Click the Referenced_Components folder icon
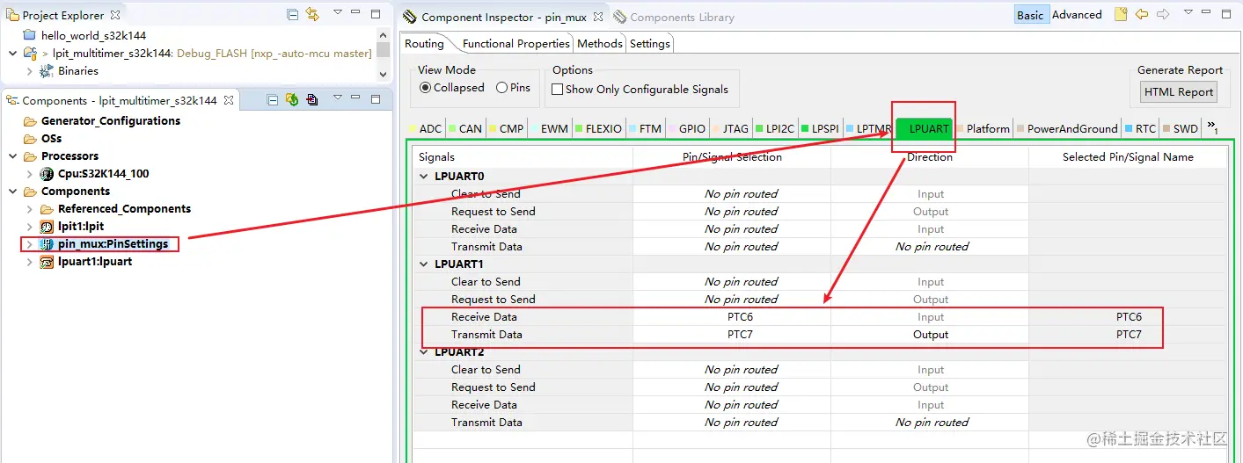1243x463 pixels. click(47, 209)
